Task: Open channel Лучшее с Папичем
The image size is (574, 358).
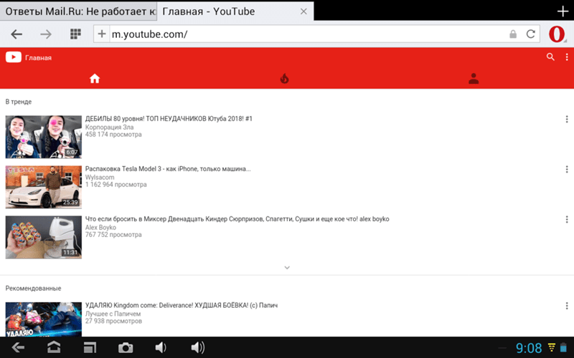Action: point(113,314)
